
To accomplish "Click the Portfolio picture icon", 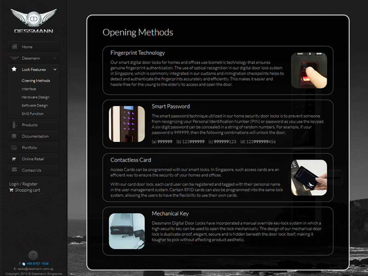I will pyautogui.click(x=14, y=148).
